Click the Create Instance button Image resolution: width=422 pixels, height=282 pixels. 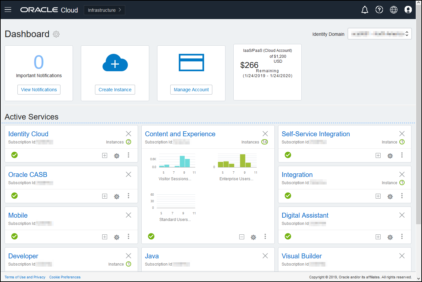tap(115, 89)
